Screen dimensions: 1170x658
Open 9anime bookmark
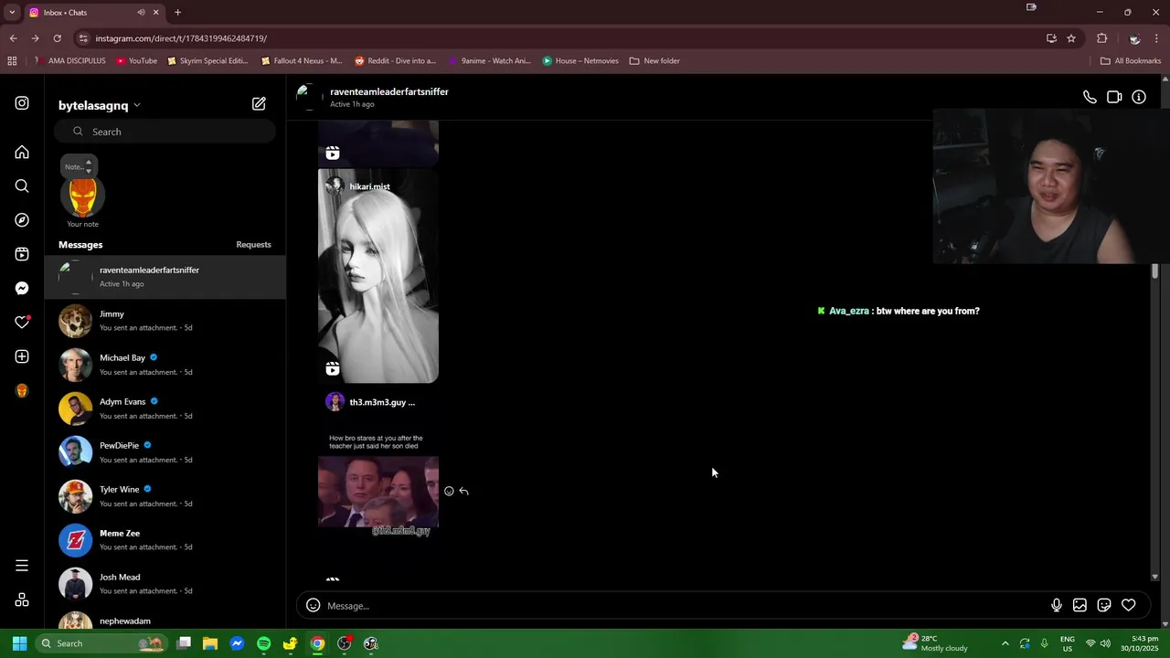tap(489, 61)
